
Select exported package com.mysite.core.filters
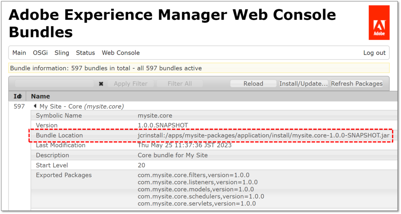[x=193, y=175]
